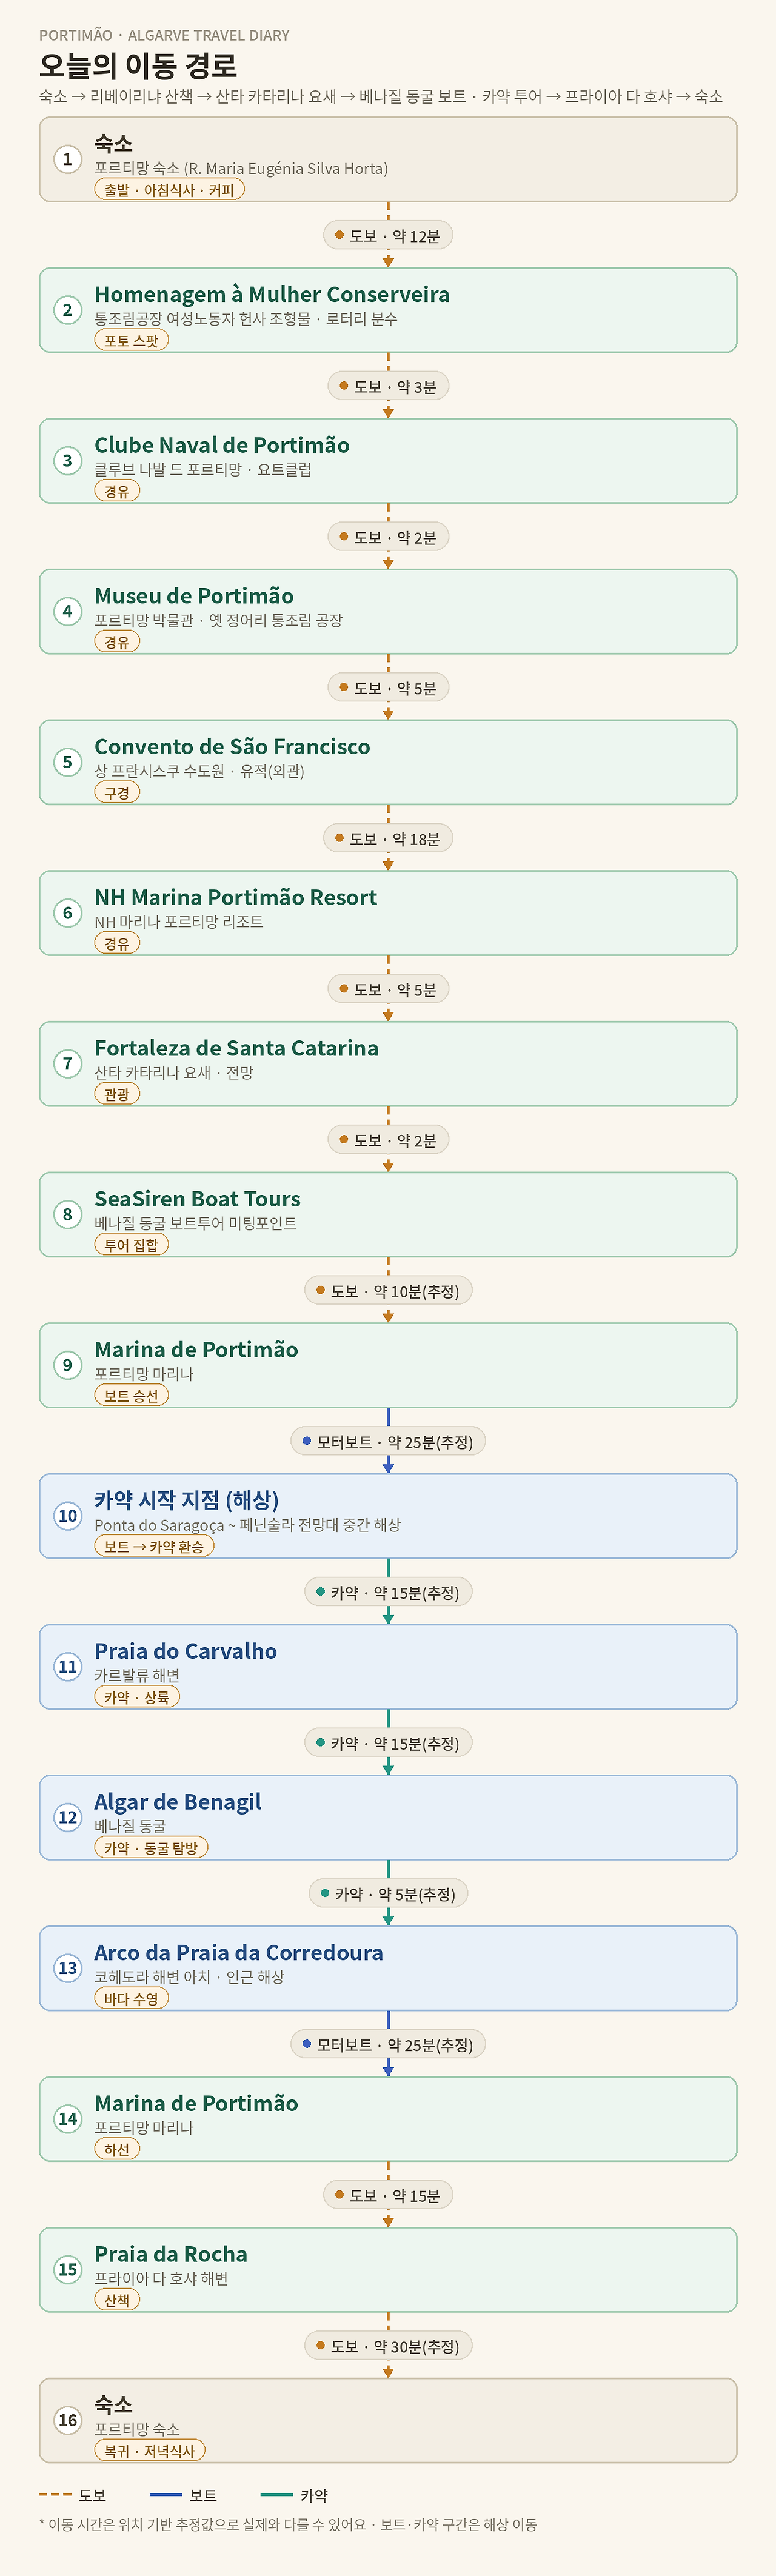Select the step 7 circle for Fortaleza
The height and width of the screenshot is (2576, 776).
coord(68,1063)
